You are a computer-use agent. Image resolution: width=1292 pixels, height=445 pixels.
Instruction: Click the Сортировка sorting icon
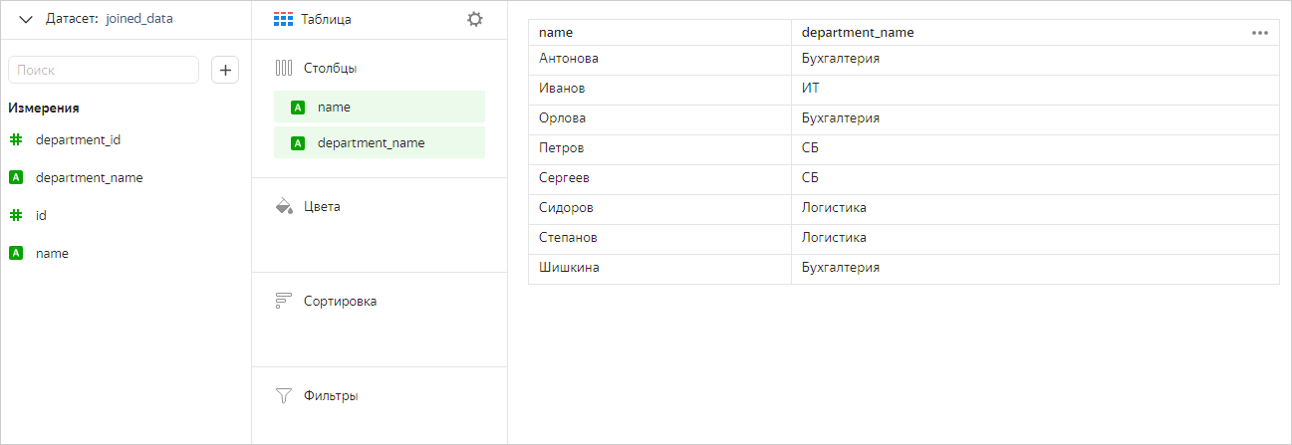pyautogui.click(x=283, y=301)
